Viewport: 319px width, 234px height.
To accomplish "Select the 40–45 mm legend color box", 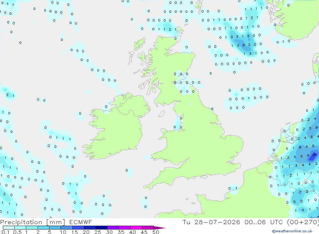I will click(136, 228).
